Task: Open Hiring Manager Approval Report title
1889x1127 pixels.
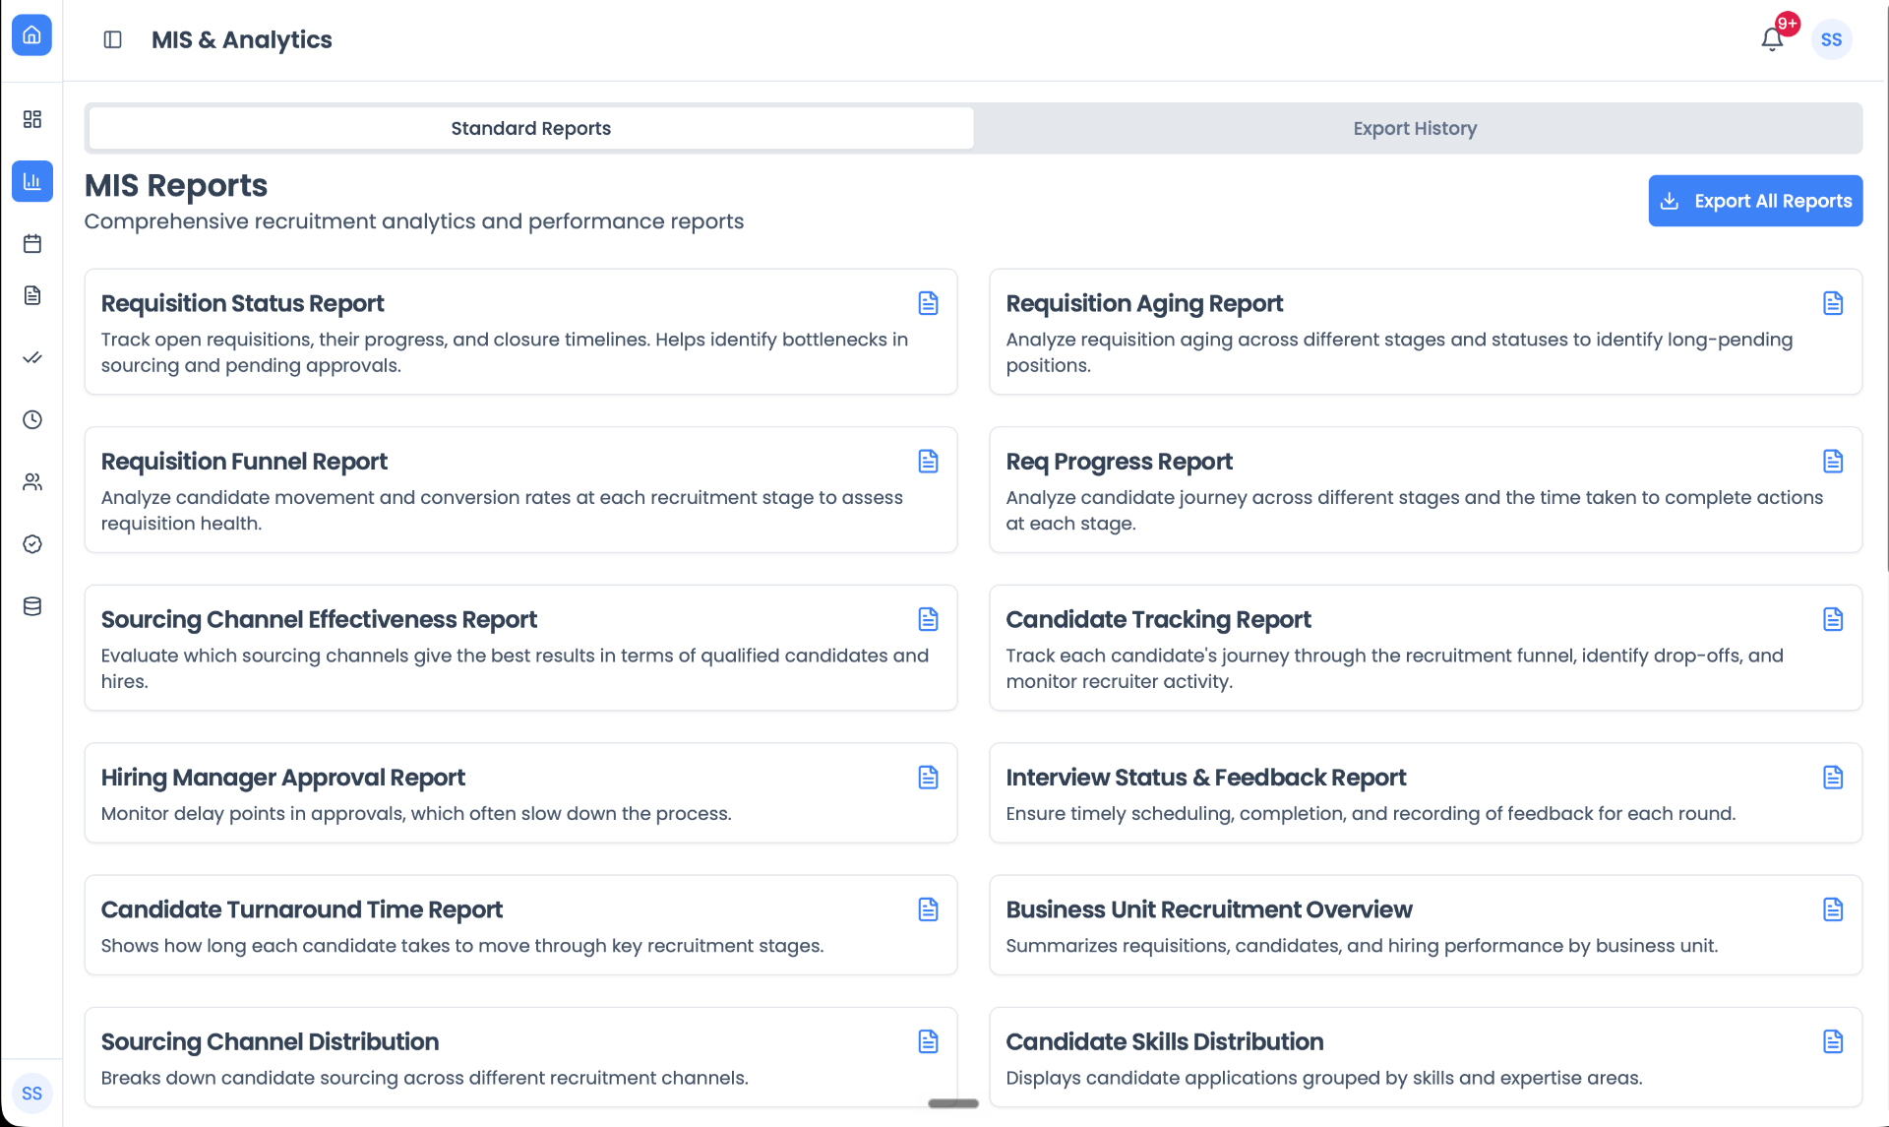Action: pos(282,778)
